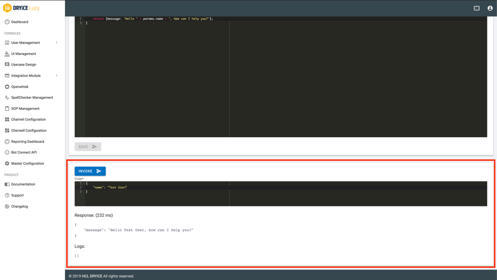Viewport: 497px width, 280px height.
Task: Click the SOP Management clipboard icon
Action: tap(7, 109)
